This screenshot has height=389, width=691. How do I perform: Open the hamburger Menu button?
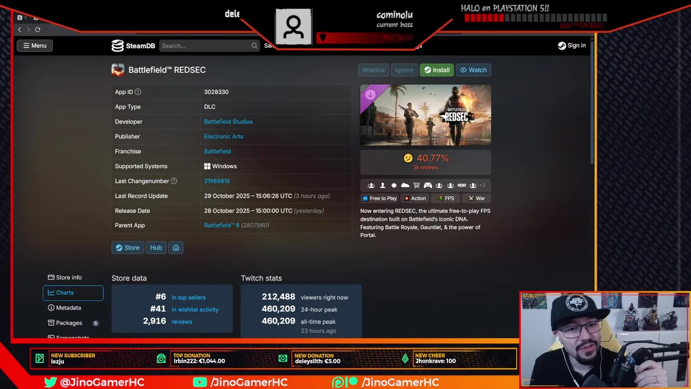coord(35,45)
